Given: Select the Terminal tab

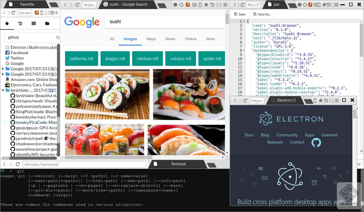Looking at the screenshot, I should 178,164.
